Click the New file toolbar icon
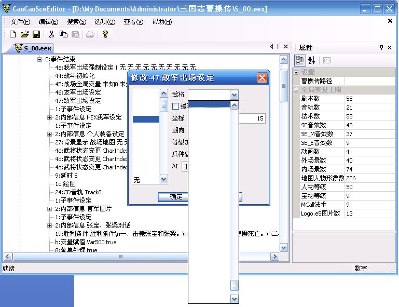399x307 pixels. 12,34
